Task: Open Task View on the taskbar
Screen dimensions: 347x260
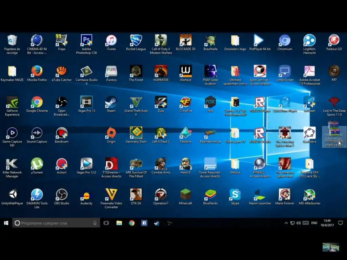Action: tap(106, 223)
